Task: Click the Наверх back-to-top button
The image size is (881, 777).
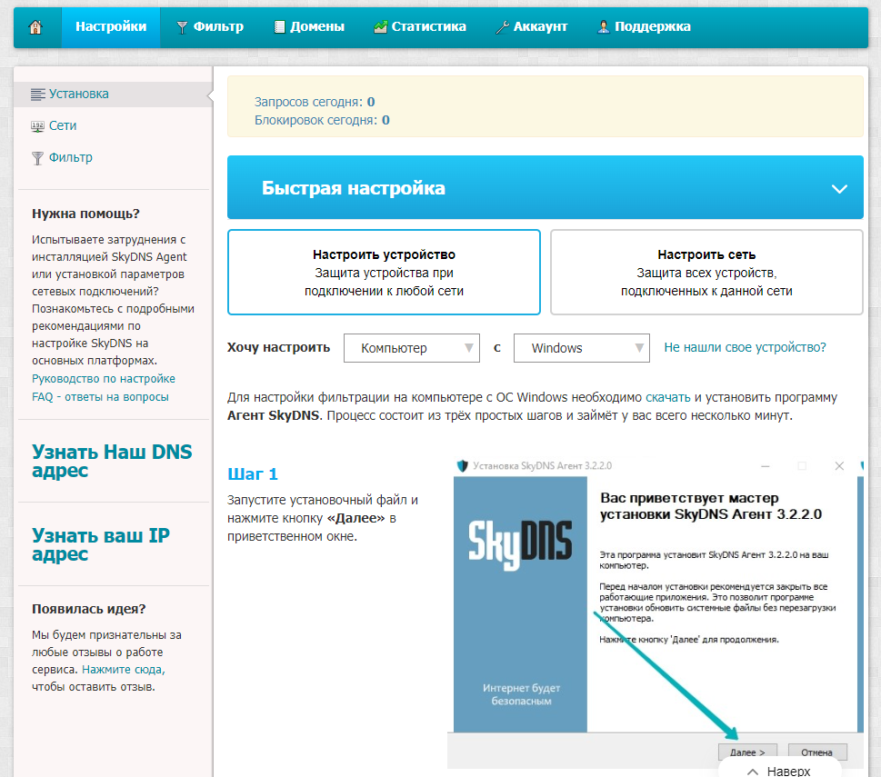Action: click(780, 769)
